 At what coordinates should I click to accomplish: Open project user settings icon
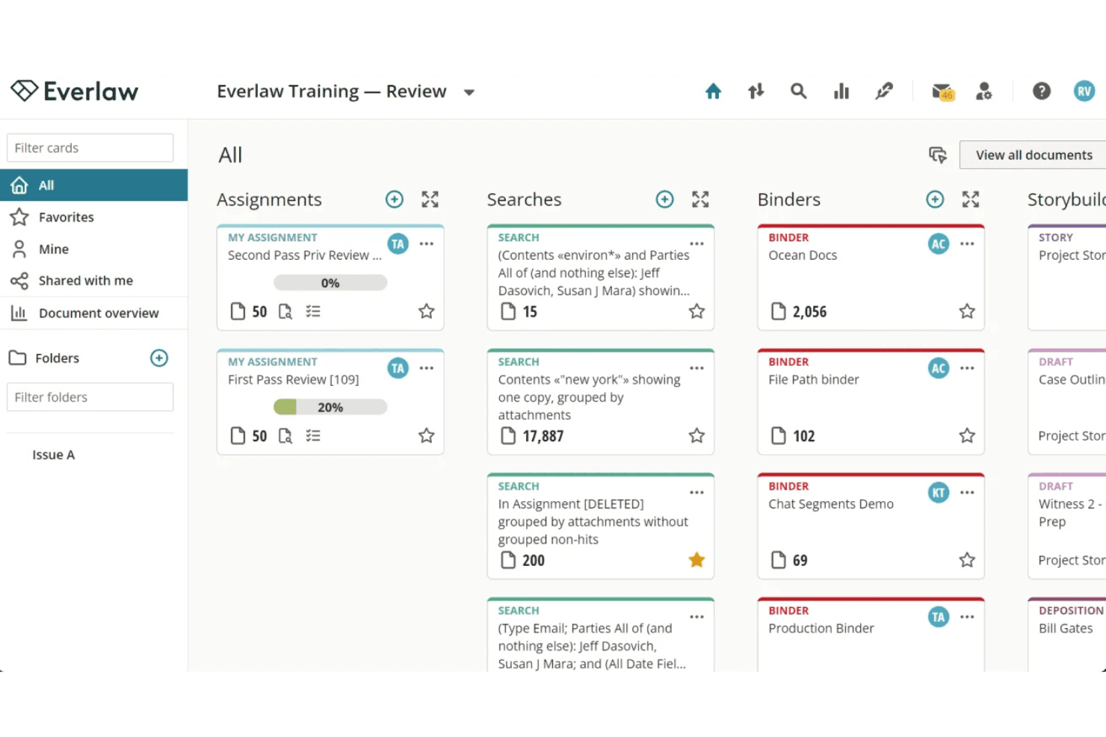[984, 91]
